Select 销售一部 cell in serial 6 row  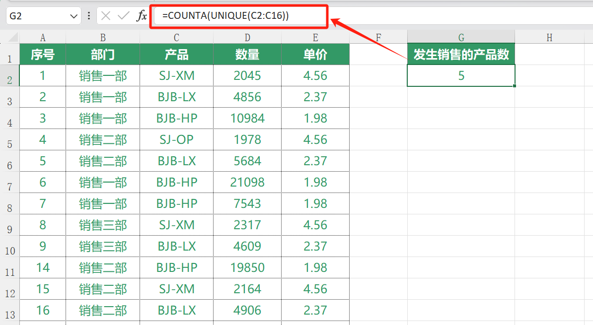pos(103,183)
